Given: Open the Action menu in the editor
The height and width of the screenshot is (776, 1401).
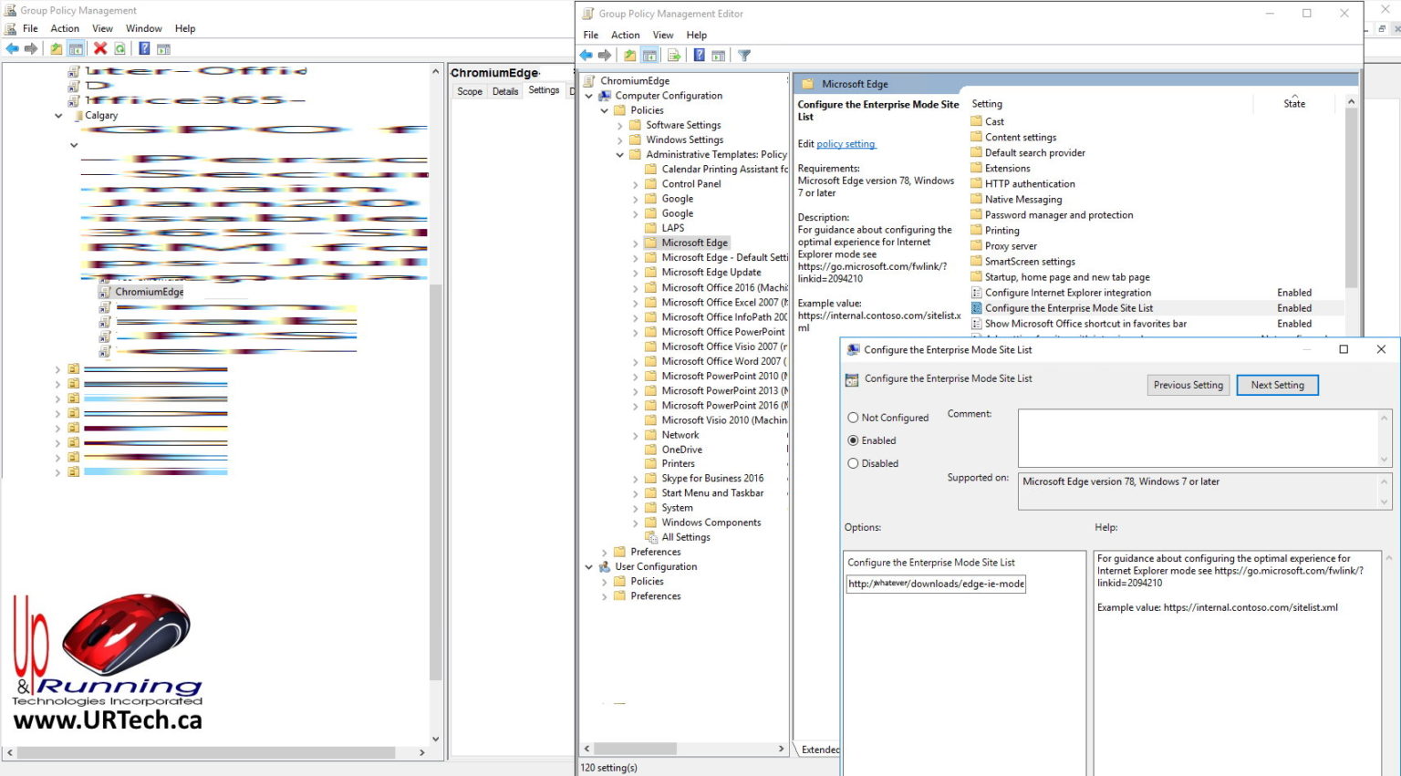Looking at the screenshot, I should pos(625,35).
